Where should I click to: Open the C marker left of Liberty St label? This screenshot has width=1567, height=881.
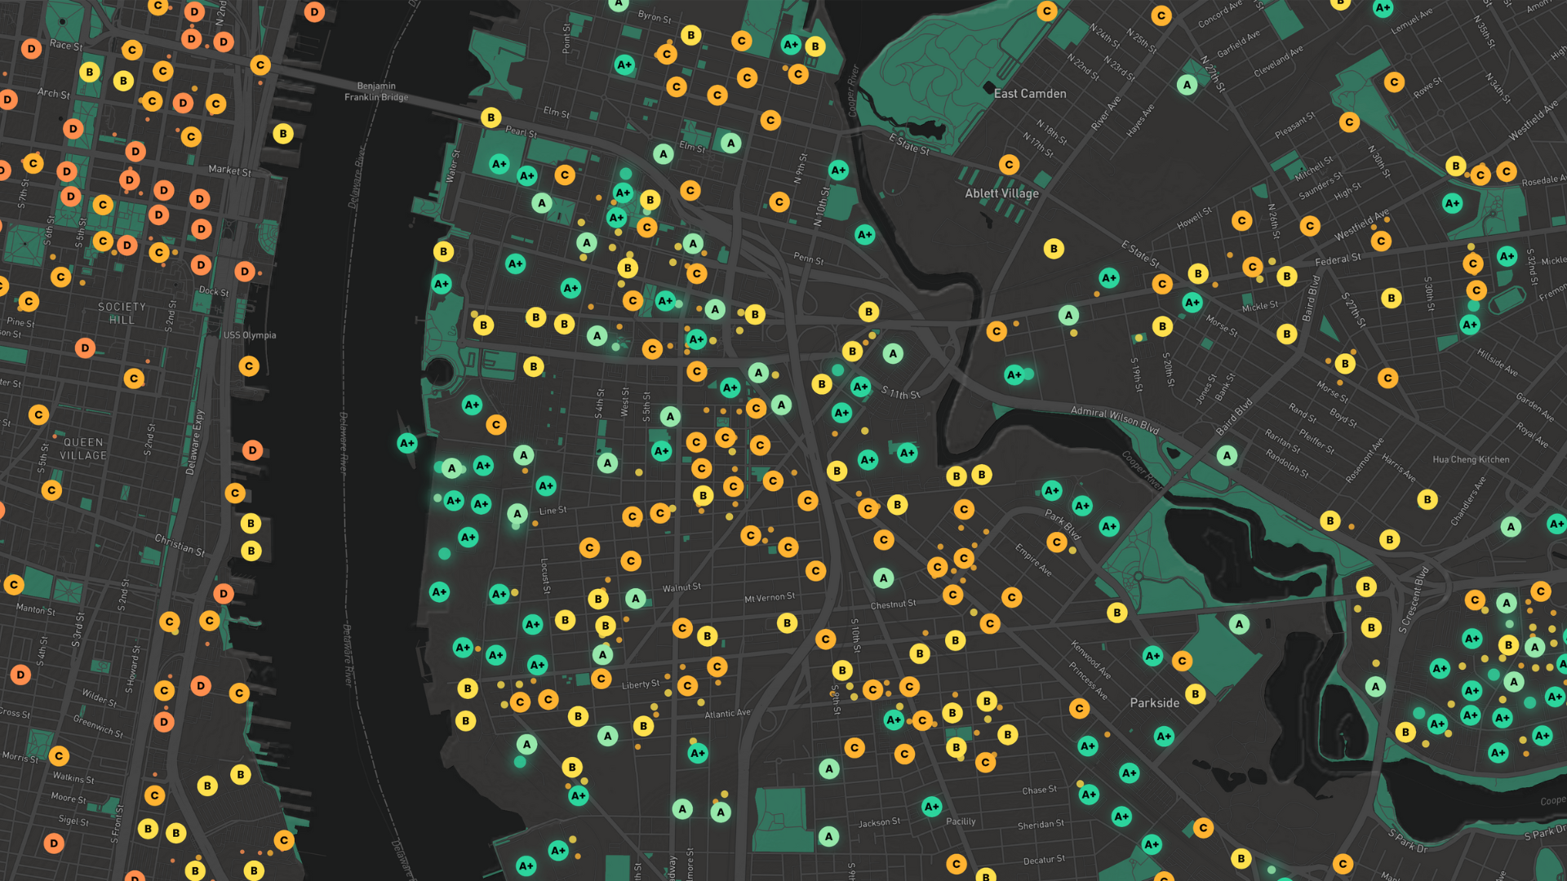[x=601, y=679]
